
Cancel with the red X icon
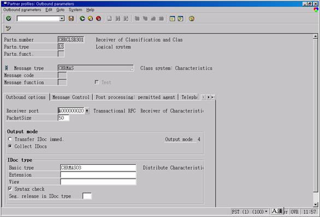tap(99, 18)
